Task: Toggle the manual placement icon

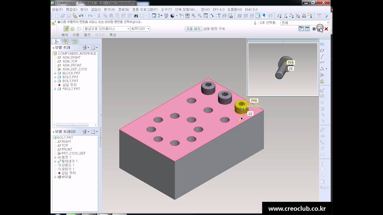Action: (72, 29)
